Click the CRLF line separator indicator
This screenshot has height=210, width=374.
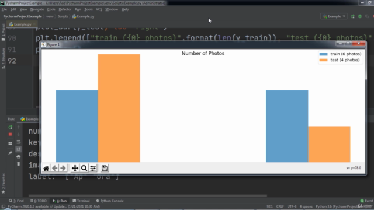coord(280,206)
